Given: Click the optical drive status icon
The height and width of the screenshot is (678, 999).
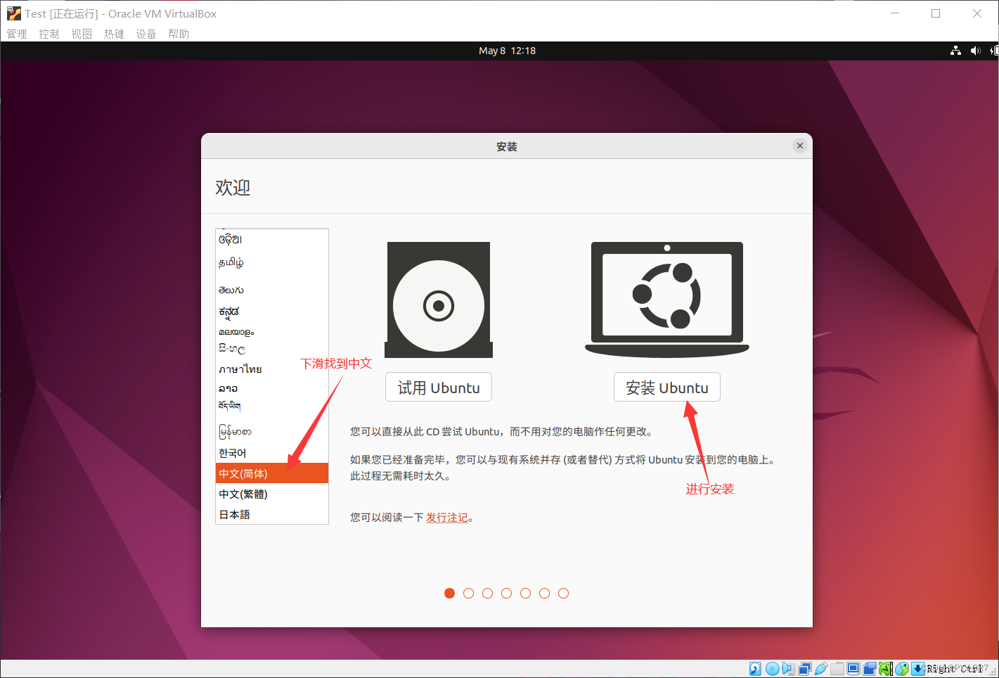Looking at the screenshot, I should 772,668.
